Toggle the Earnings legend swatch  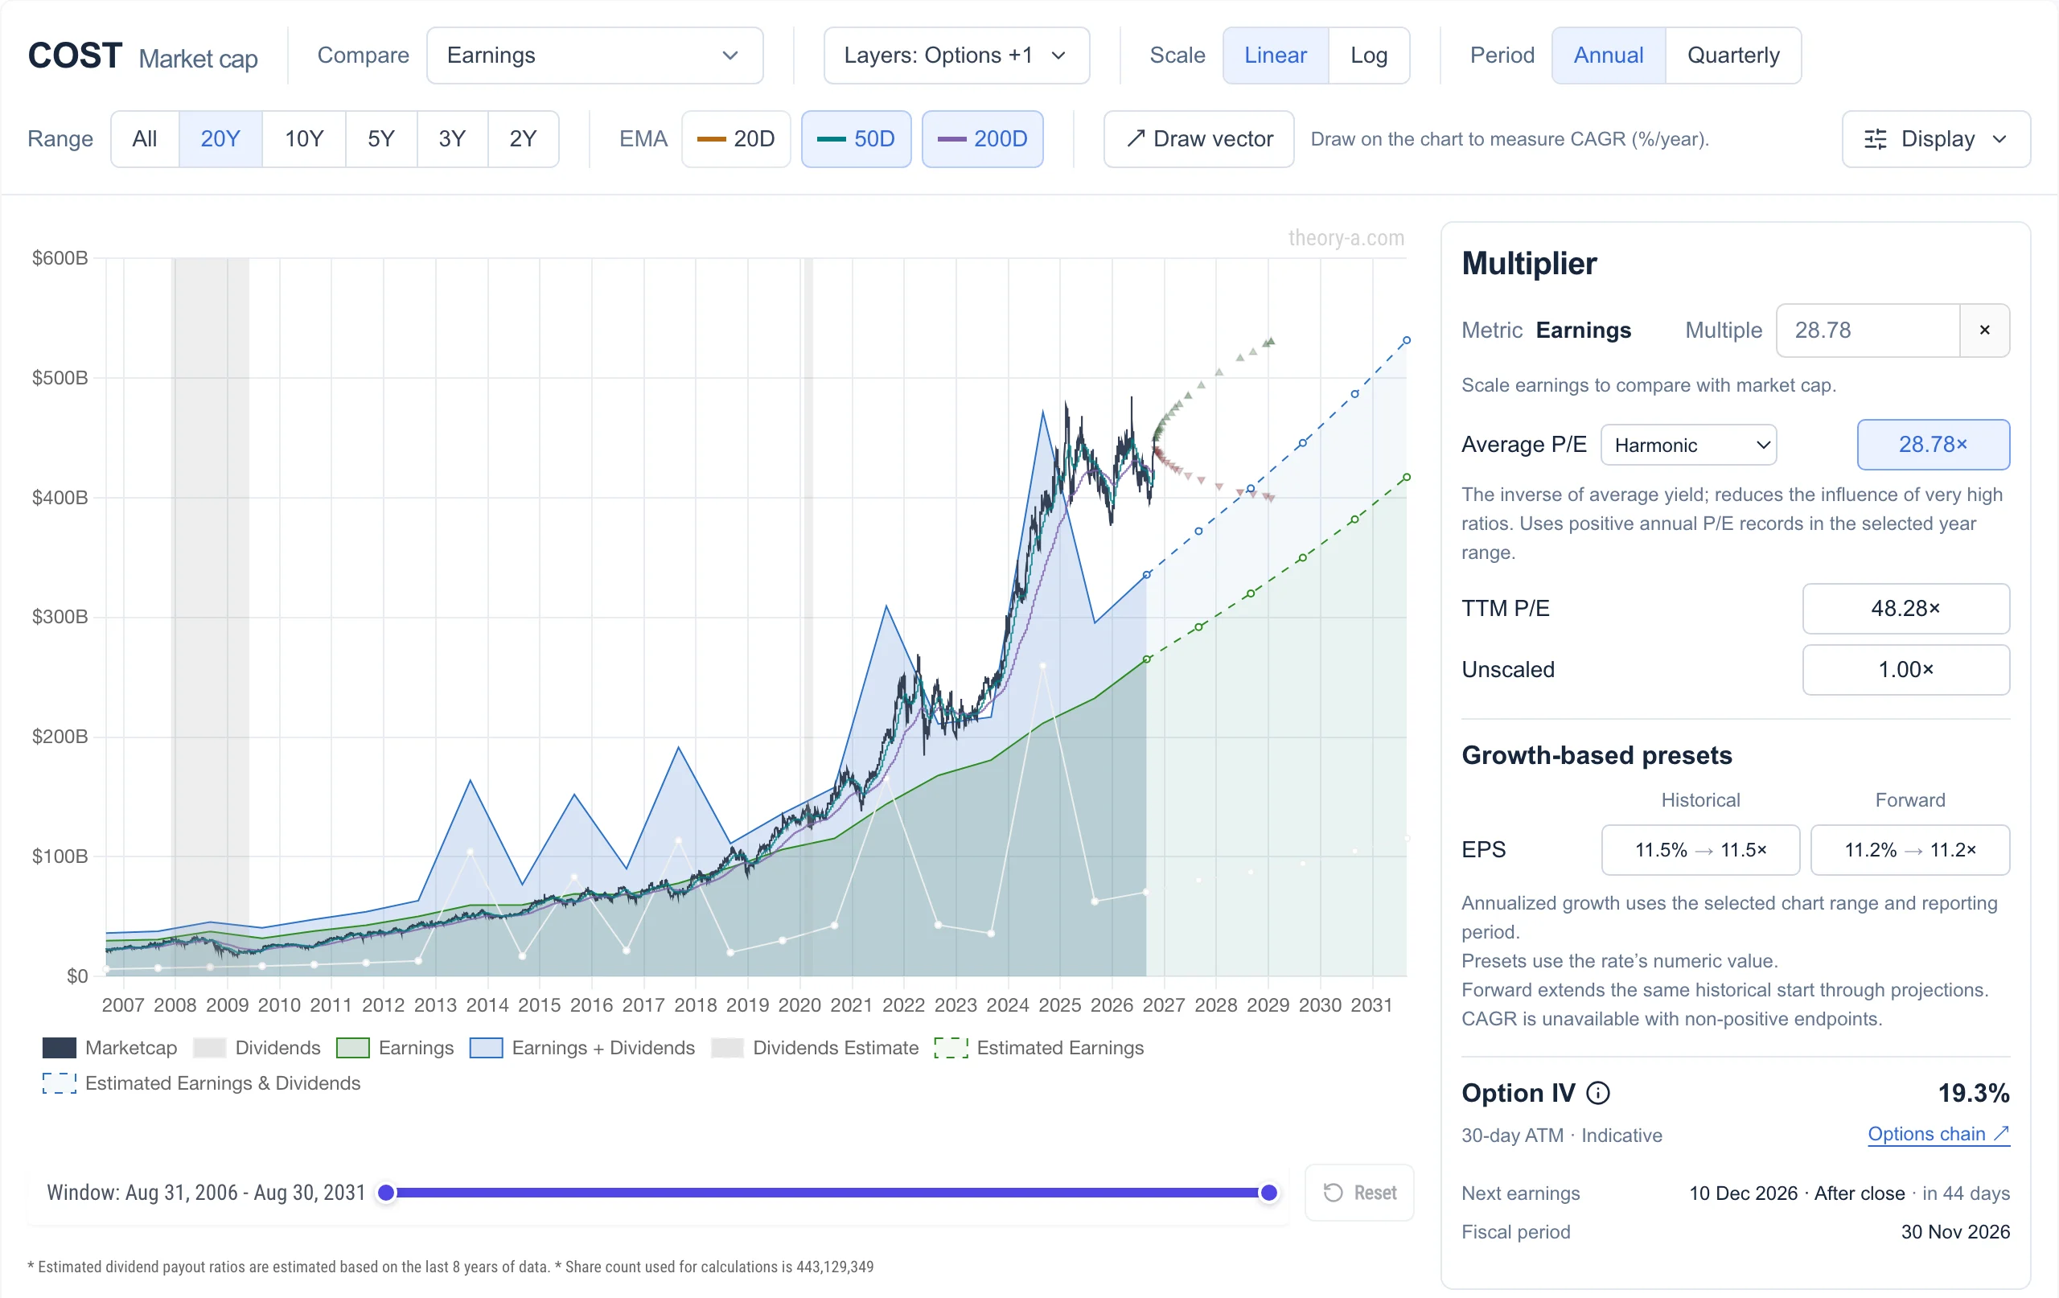[x=352, y=1047]
